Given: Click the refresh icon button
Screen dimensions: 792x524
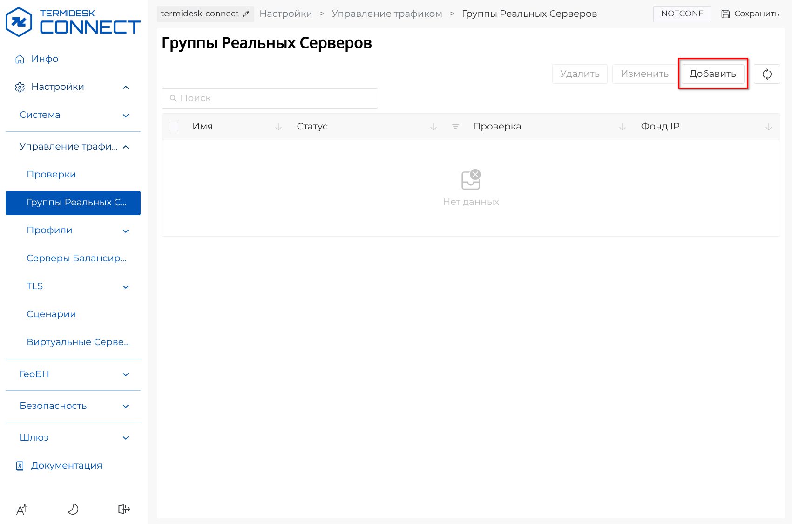Looking at the screenshot, I should pyautogui.click(x=767, y=74).
